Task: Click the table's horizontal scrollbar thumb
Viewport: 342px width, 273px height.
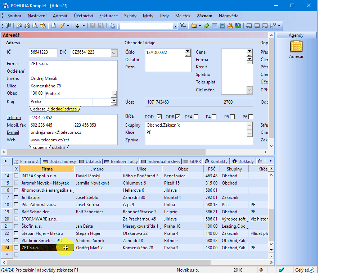Action: click(x=109, y=262)
